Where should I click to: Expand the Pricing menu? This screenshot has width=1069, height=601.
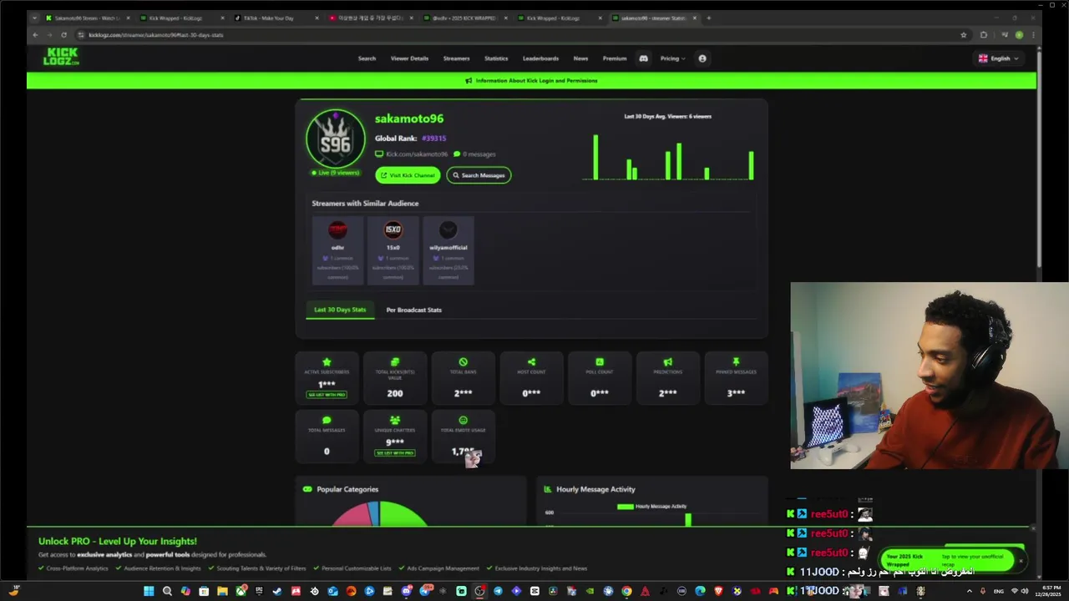[x=672, y=58]
